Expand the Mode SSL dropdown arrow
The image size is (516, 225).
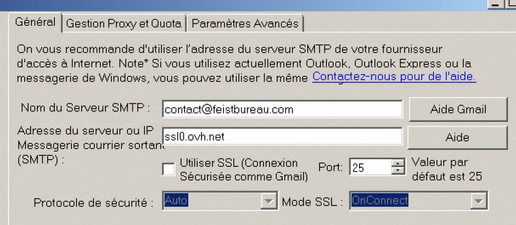(x=480, y=201)
